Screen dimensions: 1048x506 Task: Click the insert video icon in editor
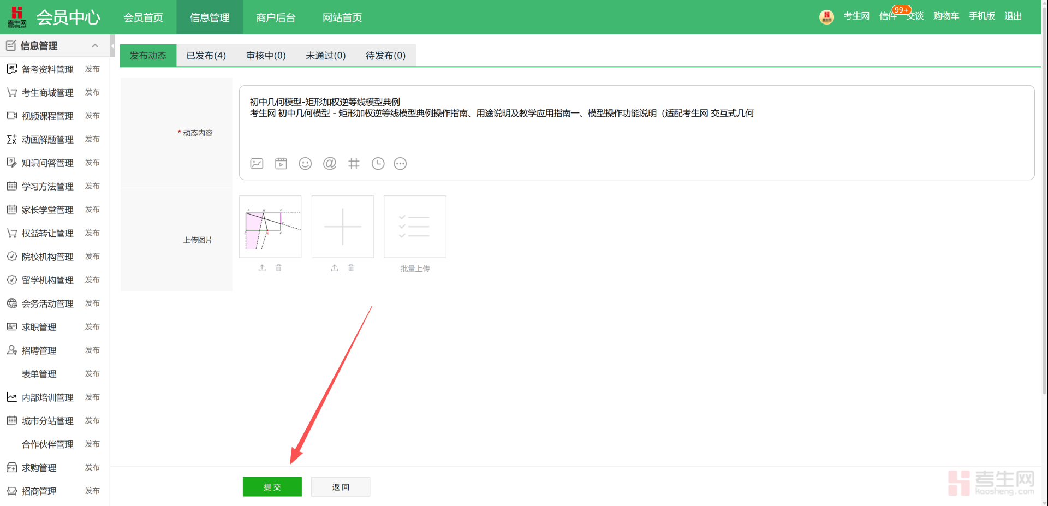(281, 164)
